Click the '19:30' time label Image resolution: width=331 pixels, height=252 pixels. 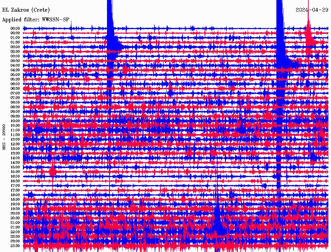(15, 209)
